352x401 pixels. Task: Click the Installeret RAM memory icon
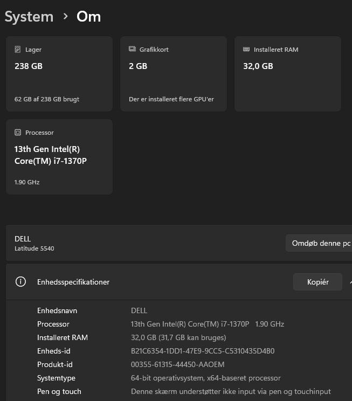point(246,50)
